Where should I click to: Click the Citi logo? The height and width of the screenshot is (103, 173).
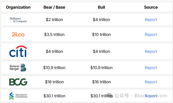(18, 51)
